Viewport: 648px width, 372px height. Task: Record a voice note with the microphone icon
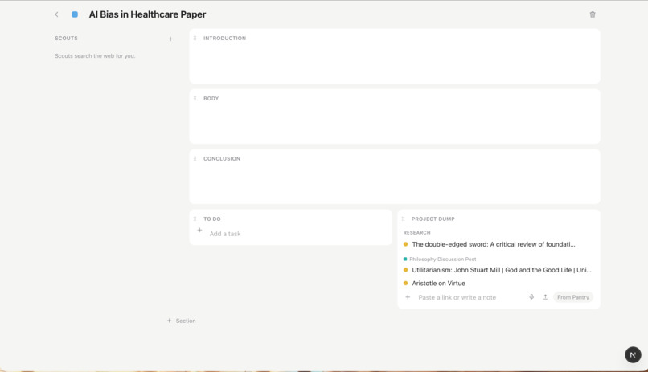point(531,296)
